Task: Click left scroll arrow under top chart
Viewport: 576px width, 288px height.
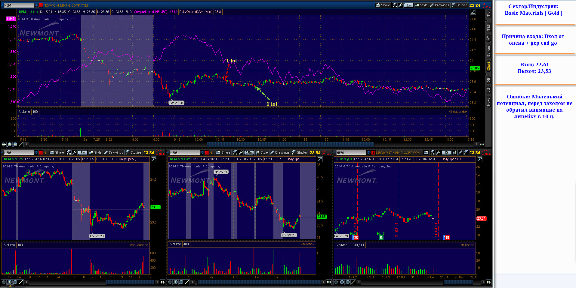Action: point(26,144)
